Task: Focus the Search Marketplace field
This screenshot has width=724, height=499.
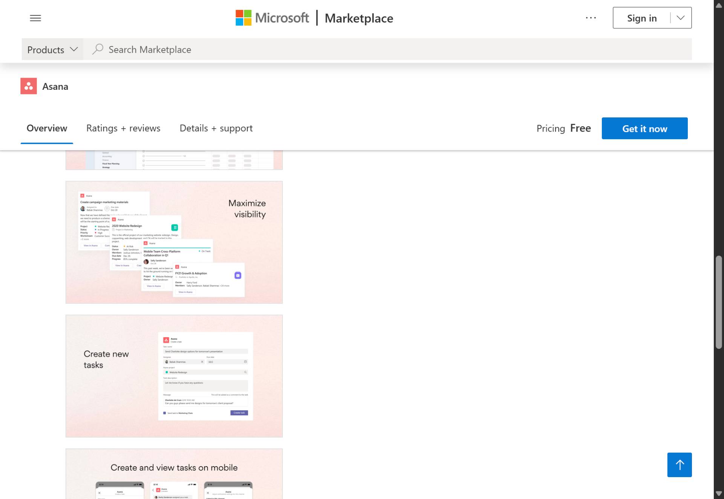Action: 388,49
